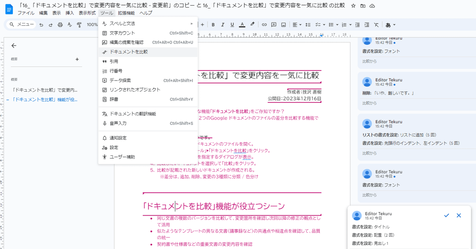476x249 pixels.
Task: Open the input tools あ dropdown
Action: coord(390,25)
